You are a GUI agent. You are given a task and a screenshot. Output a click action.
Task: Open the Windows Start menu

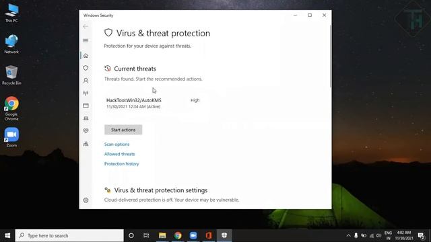tap(7, 235)
